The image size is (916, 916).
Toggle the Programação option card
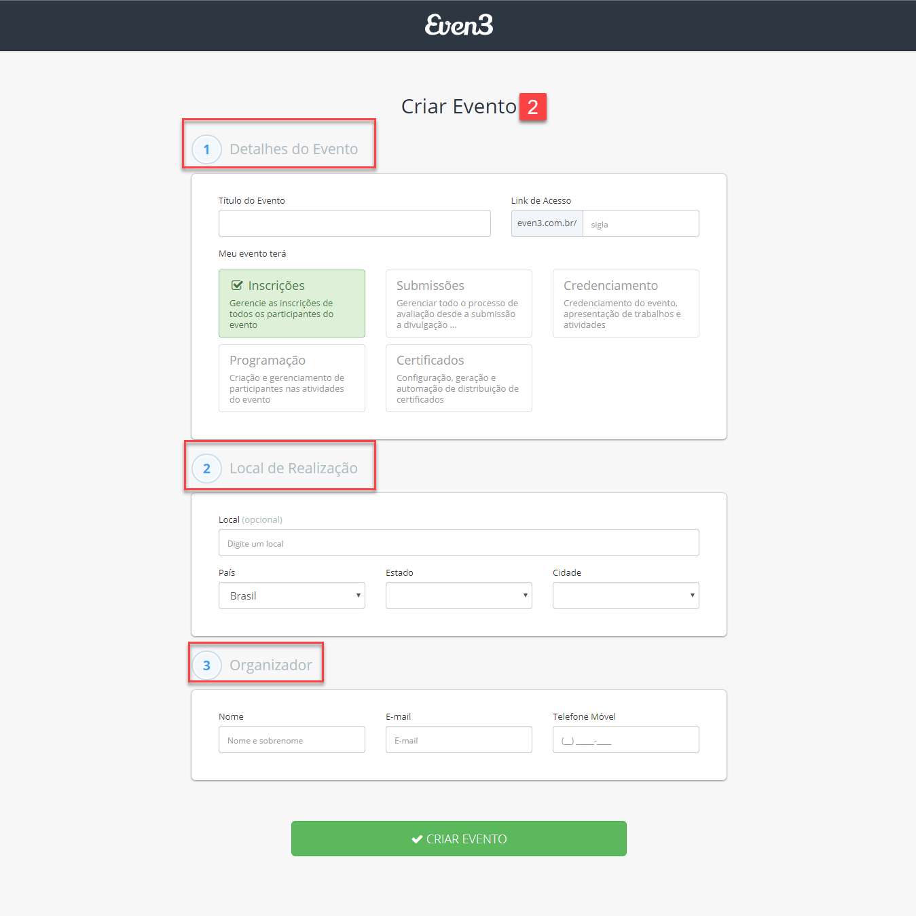[291, 378]
